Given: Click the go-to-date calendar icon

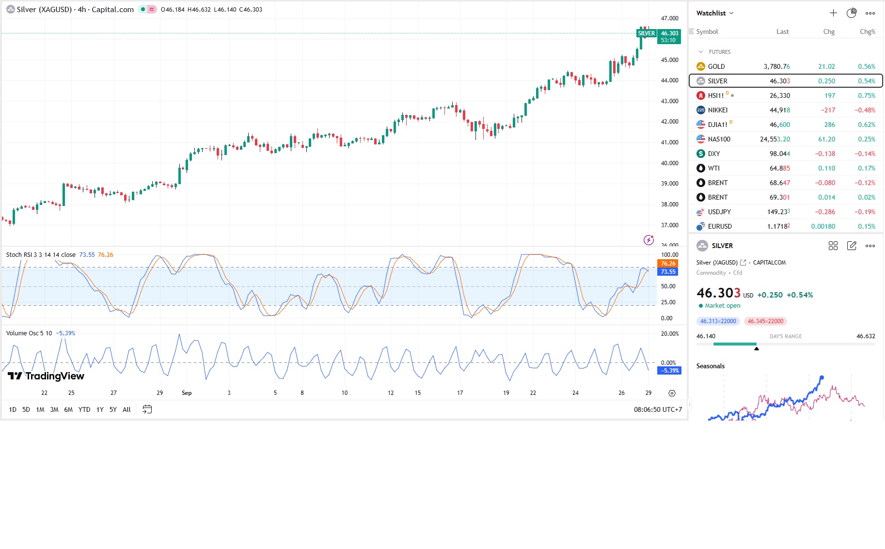Looking at the screenshot, I should click(147, 409).
